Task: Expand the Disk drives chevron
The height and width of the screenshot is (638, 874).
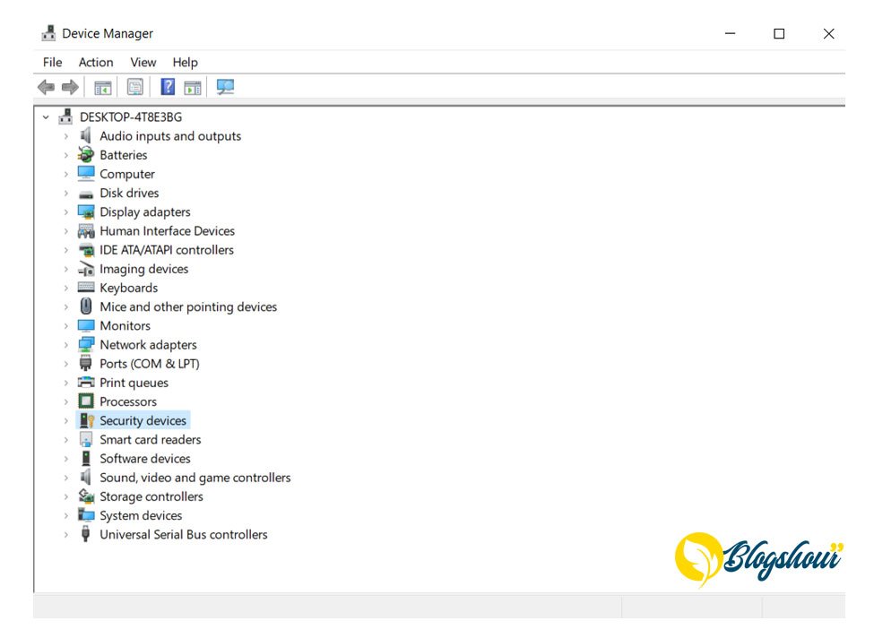Action: (x=65, y=193)
